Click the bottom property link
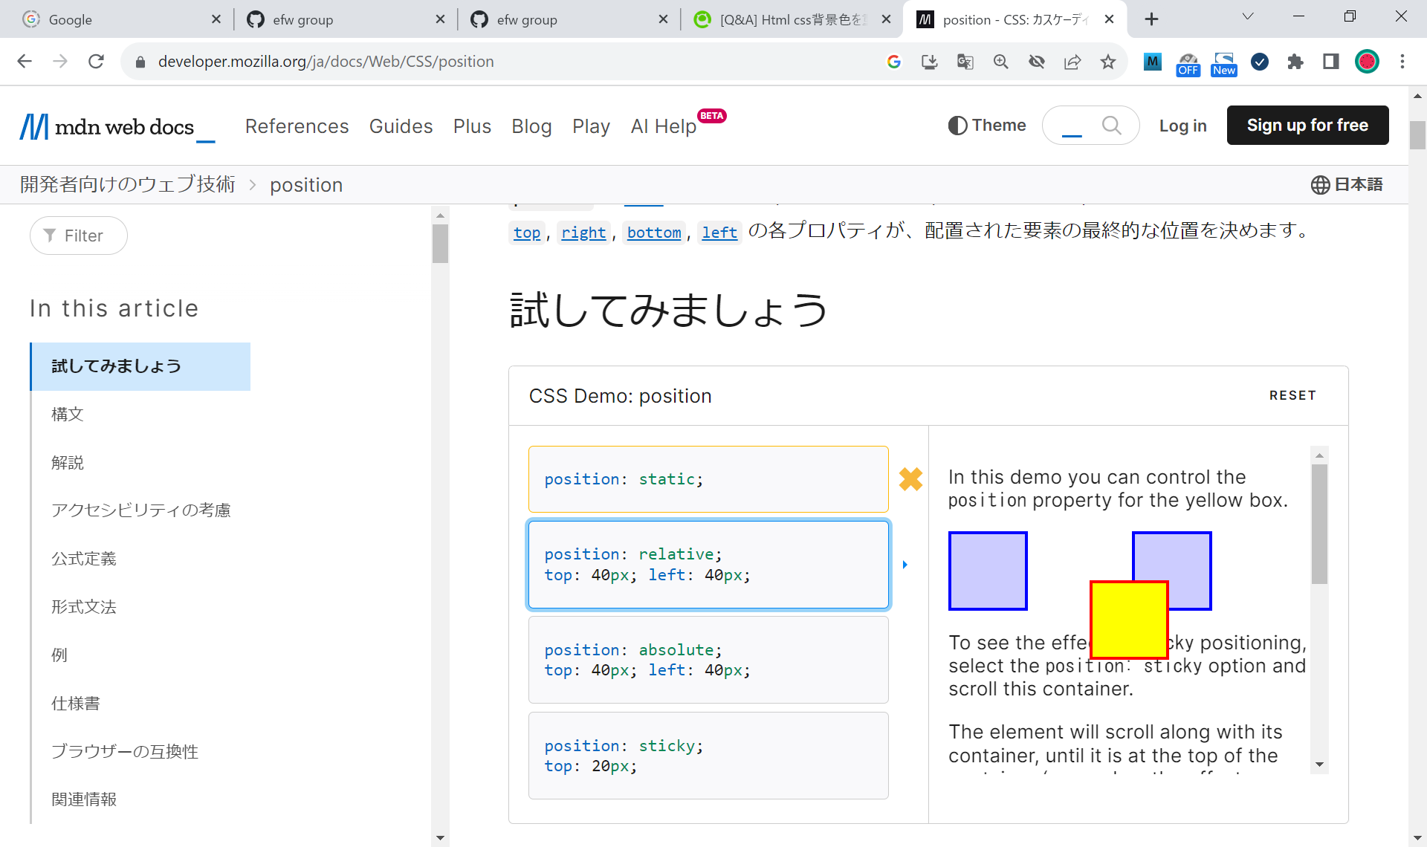This screenshot has width=1427, height=847. tap(654, 233)
